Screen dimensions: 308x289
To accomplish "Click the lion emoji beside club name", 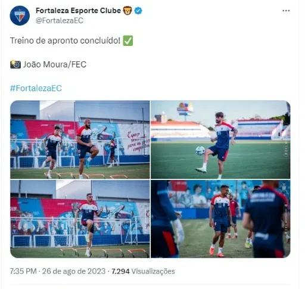I will tap(127, 11).
